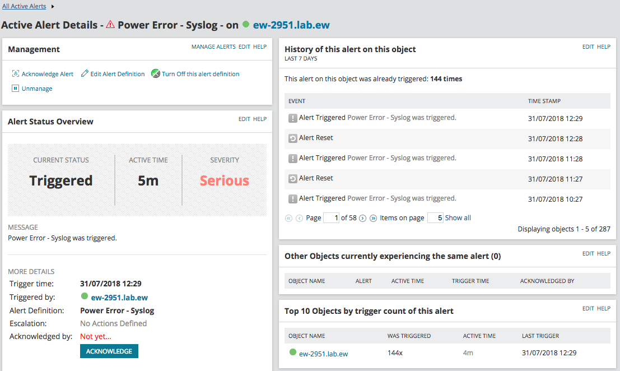Click the Unmanage link
620x371 pixels.
pyautogui.click(x=37, y=89)
